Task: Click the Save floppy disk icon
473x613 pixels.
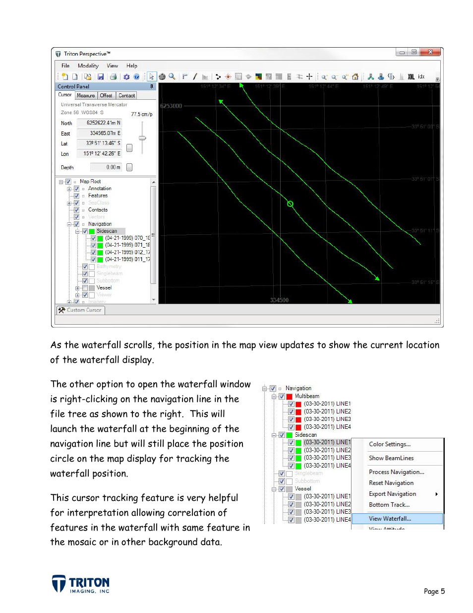Action: 101,76
